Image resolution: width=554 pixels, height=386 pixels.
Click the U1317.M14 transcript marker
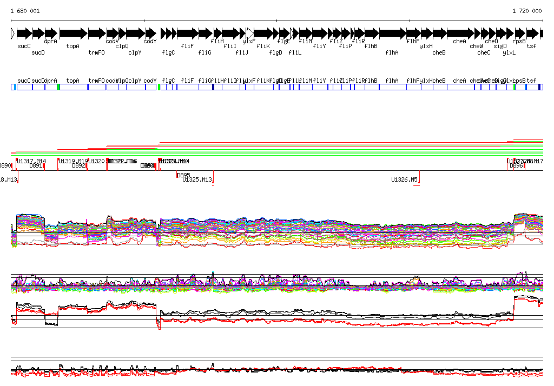tap(31, 162)
